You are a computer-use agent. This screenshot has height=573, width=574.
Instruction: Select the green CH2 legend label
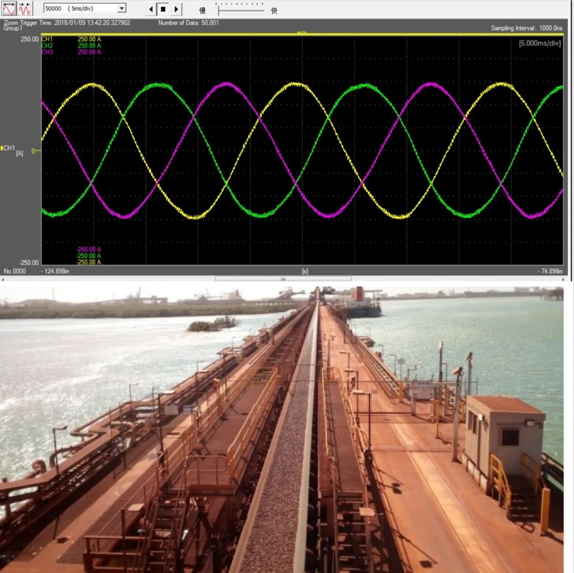click(47, 46)
